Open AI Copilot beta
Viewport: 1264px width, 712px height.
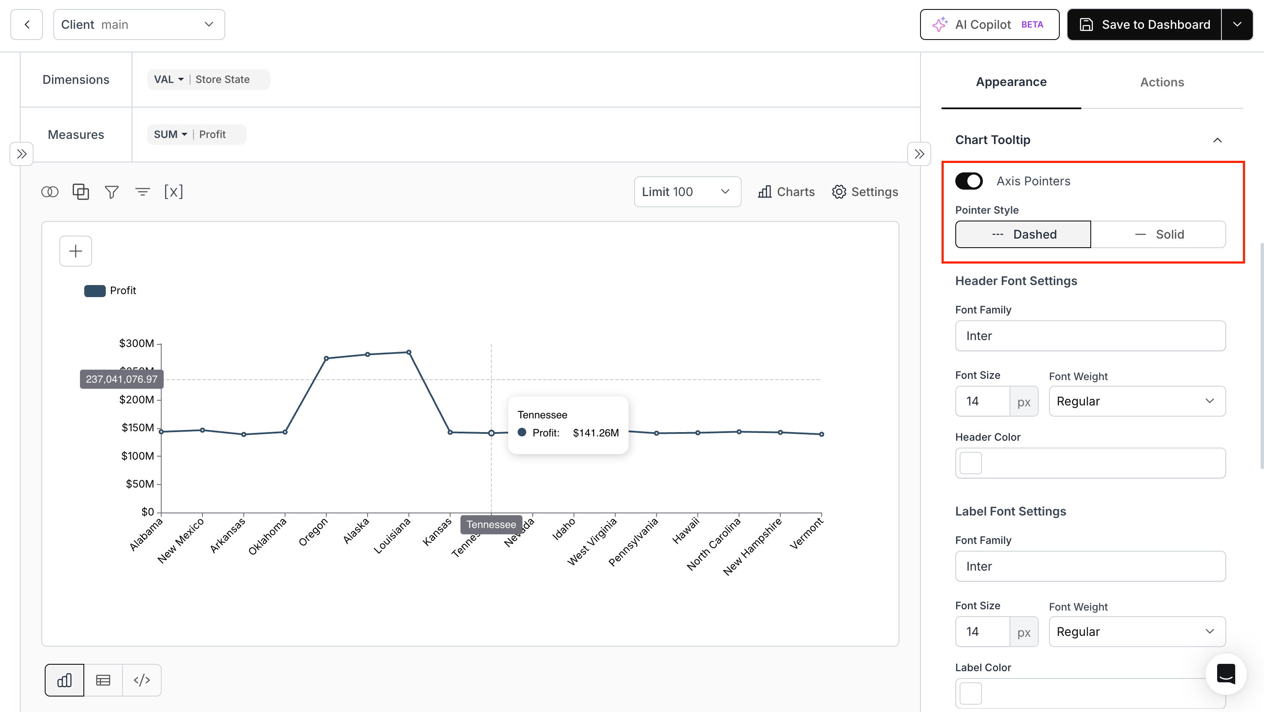coord(989,25)
